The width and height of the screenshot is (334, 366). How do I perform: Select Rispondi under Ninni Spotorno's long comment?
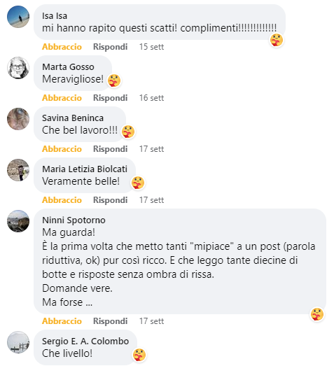click(110, 321)
